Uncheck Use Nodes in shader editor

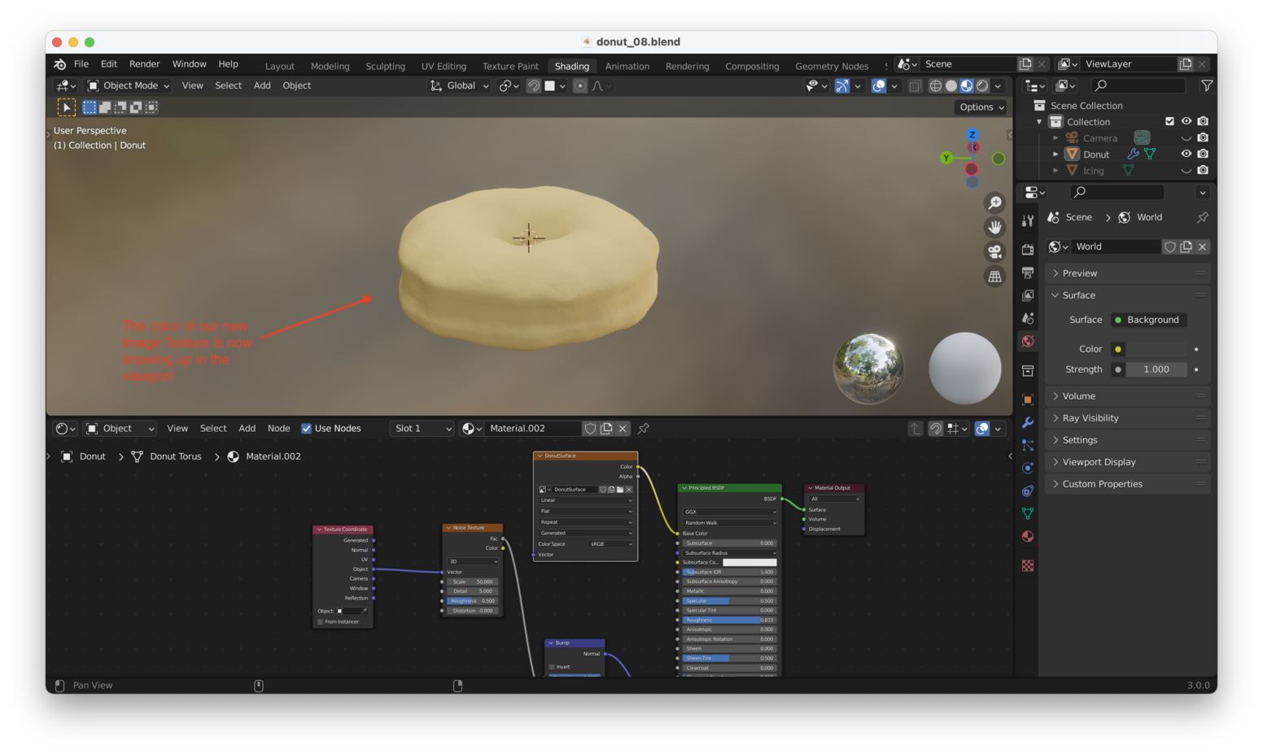(x=307, y=428)
